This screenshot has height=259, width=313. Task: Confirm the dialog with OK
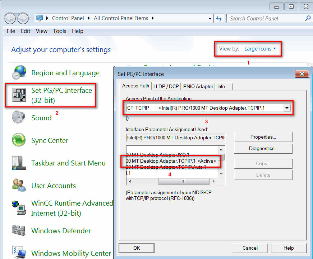tap(137, 248)
